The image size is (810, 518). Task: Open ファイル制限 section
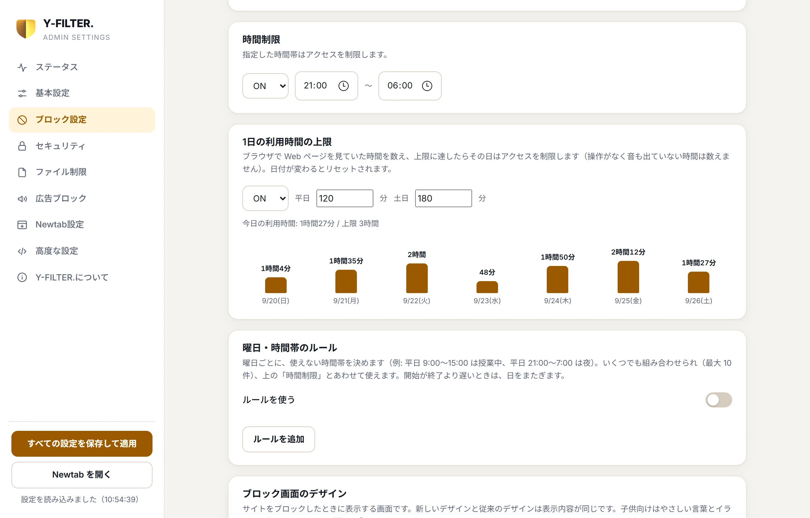82,172
